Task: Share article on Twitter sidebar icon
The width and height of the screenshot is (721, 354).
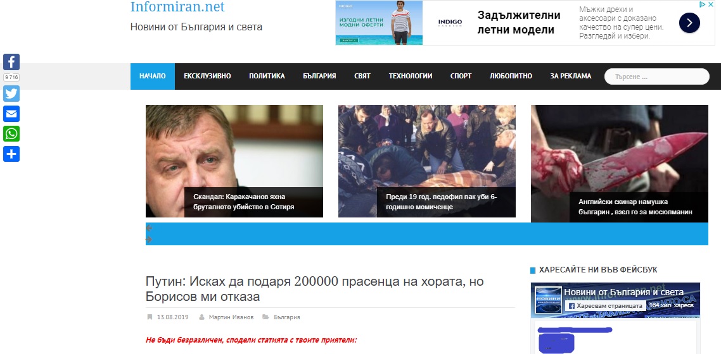Action: point(11,94)
